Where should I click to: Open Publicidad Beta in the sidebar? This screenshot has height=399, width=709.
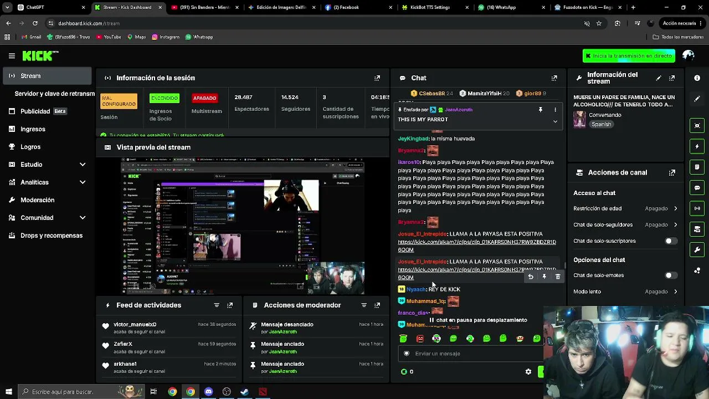tap(47, 111)
